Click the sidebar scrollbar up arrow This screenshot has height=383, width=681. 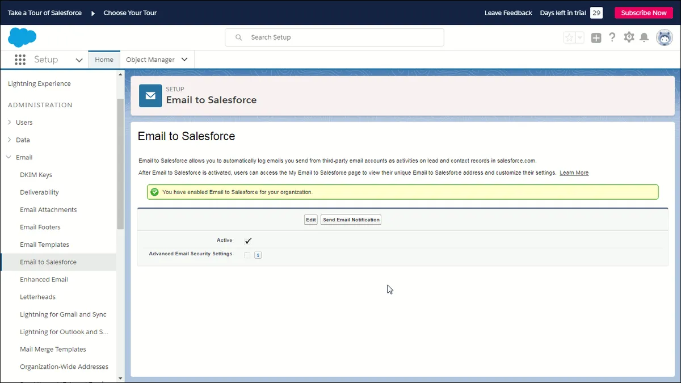[120, 75]
